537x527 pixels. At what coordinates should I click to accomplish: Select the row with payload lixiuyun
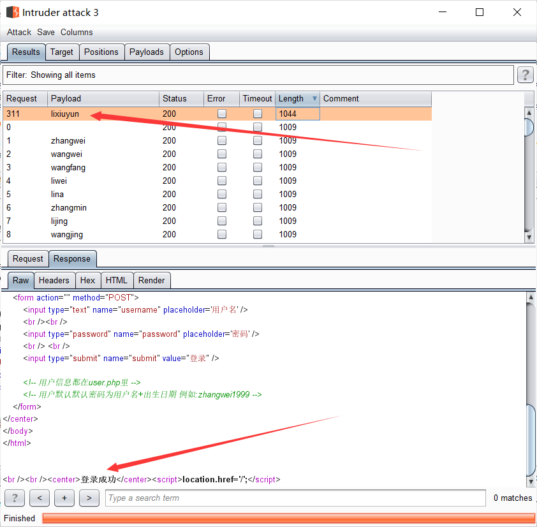point(217,114)
